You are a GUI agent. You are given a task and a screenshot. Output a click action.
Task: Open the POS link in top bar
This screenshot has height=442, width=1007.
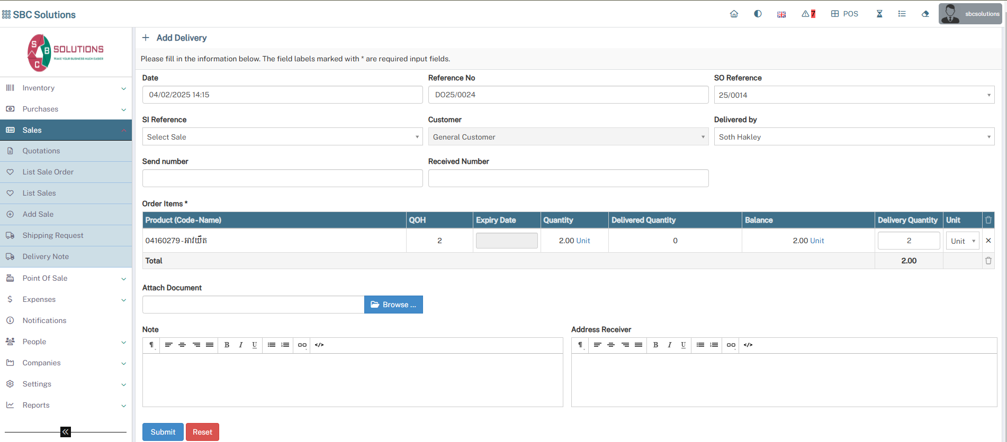point(844,14)
